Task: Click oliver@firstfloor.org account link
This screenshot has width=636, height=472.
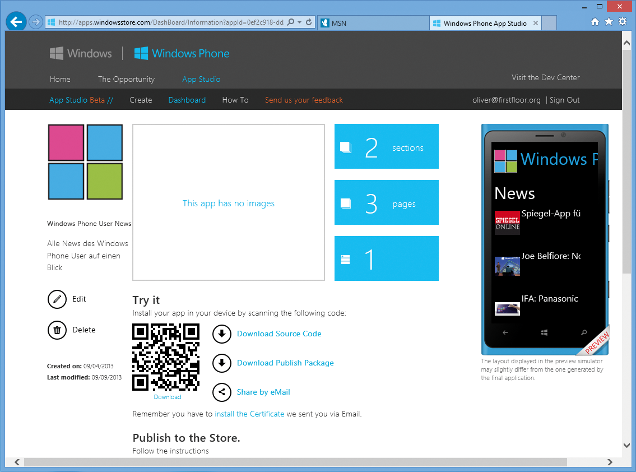Action: coord(506,100)
